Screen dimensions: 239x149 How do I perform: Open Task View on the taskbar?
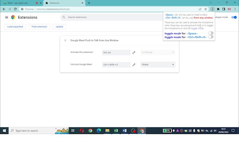pos(73,131)
